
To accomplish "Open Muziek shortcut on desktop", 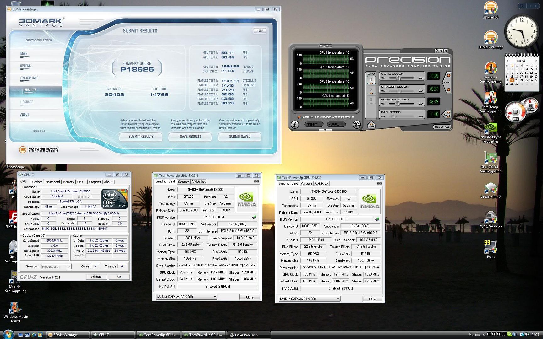I will tap(15, 282).
